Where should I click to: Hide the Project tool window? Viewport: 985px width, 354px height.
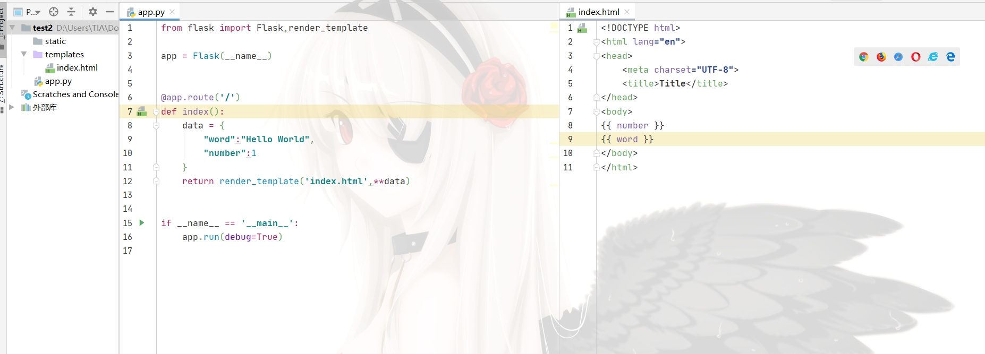tap(110, 12)
